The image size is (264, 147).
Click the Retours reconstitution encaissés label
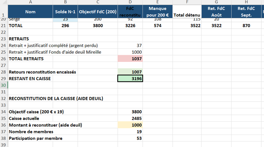[x=42, y=72]
